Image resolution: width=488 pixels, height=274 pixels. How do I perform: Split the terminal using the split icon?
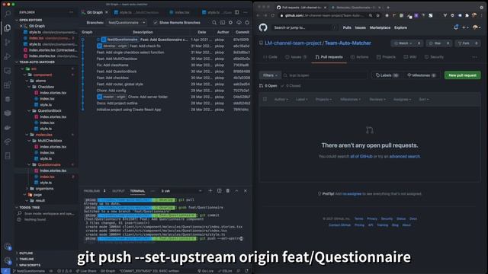point(219,191)
